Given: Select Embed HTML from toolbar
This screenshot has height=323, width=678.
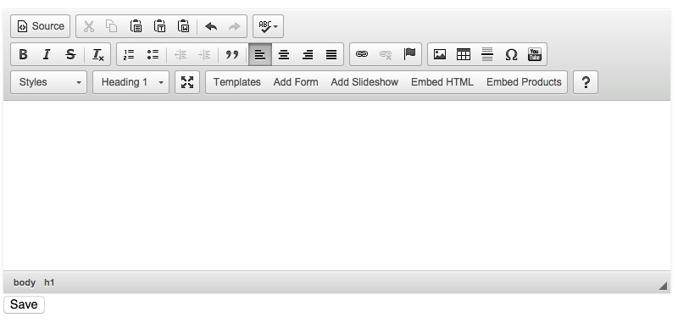Looking at the screenshot, I should pos(442,82).
